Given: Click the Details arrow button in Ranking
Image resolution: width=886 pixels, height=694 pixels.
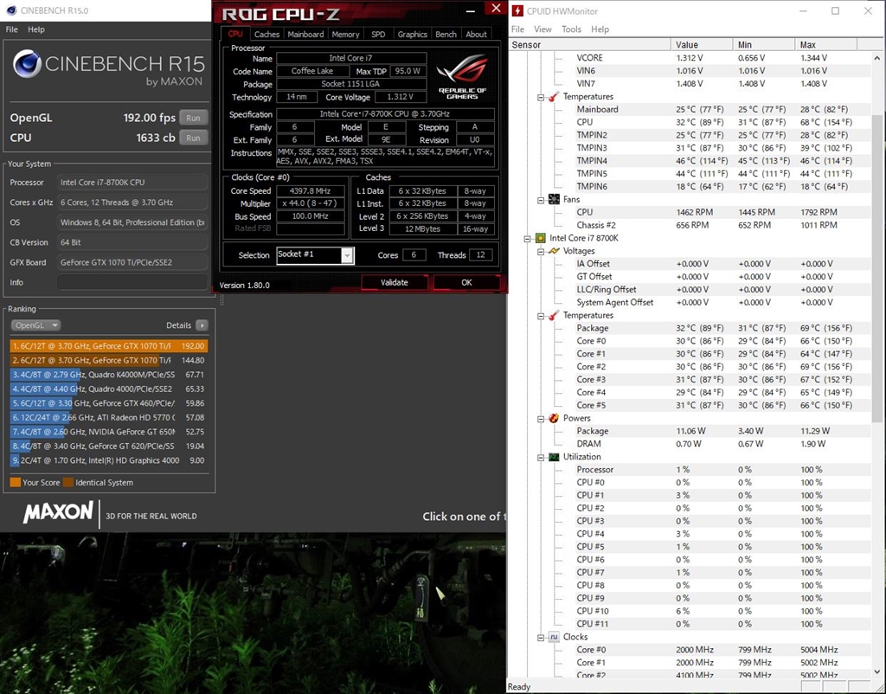Looking at the screenshot, I should click(x=202, y=325).
